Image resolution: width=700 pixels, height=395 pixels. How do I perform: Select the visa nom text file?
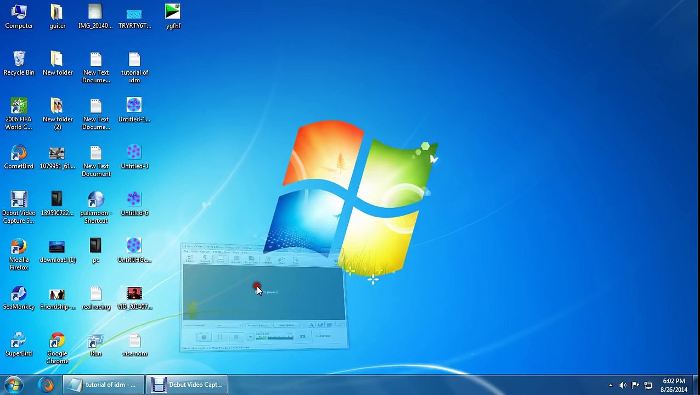[134, 344]
